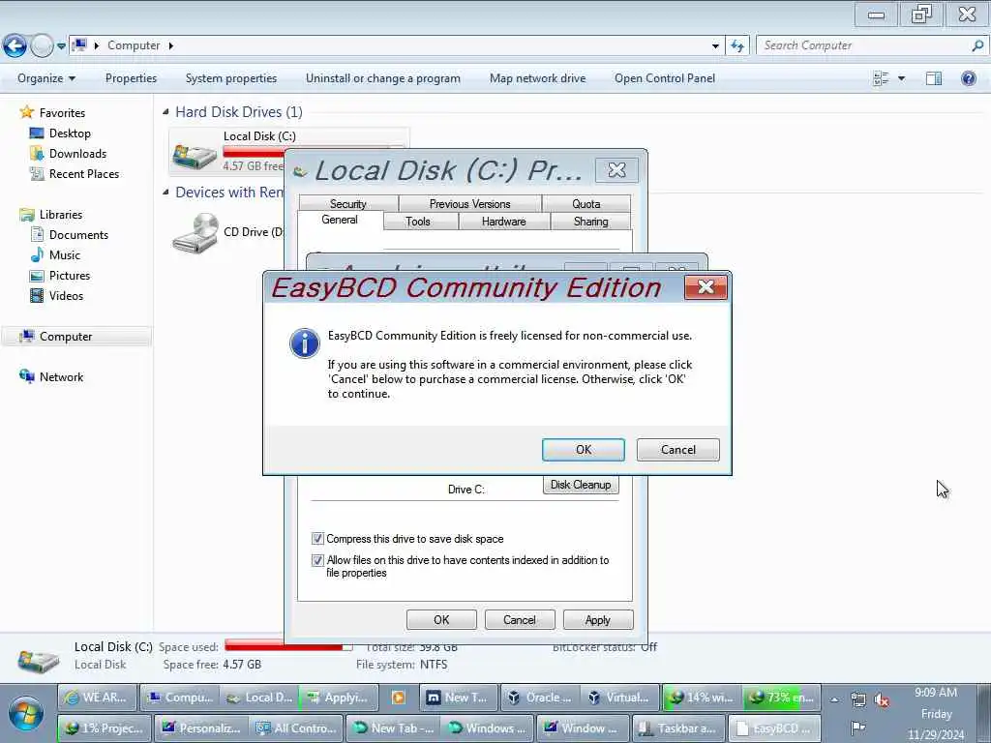Click OK in Local Disk Properties window
The image size is (991, 743).
coord(441,620)
